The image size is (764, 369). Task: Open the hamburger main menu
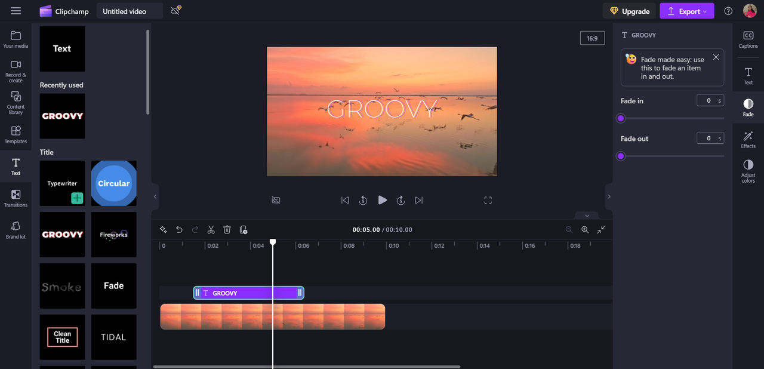16,11
